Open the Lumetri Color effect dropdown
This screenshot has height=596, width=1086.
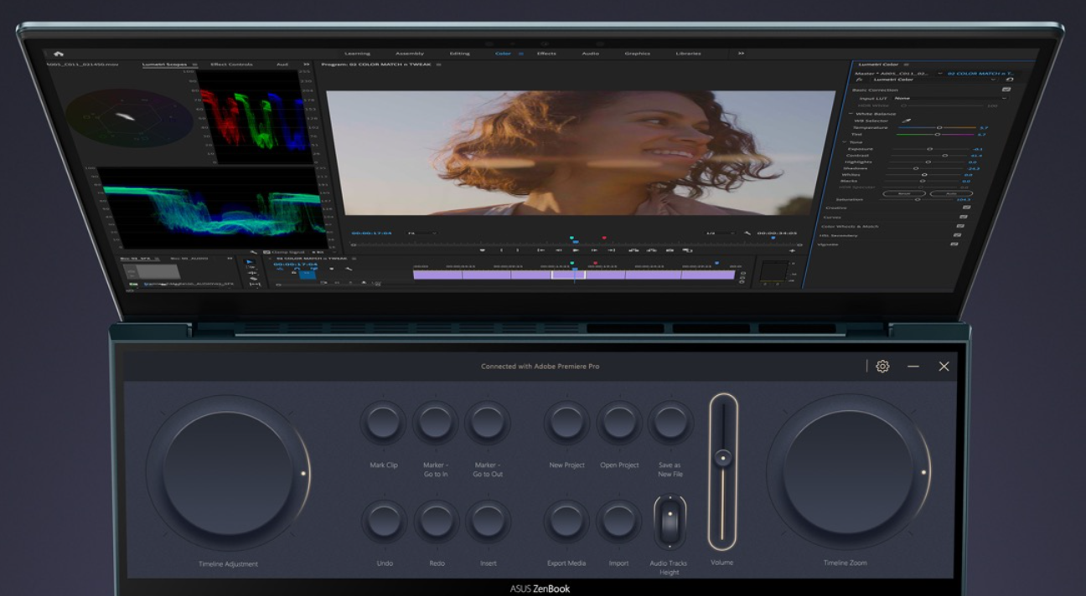pyautogui.click(x=933, y=80)
